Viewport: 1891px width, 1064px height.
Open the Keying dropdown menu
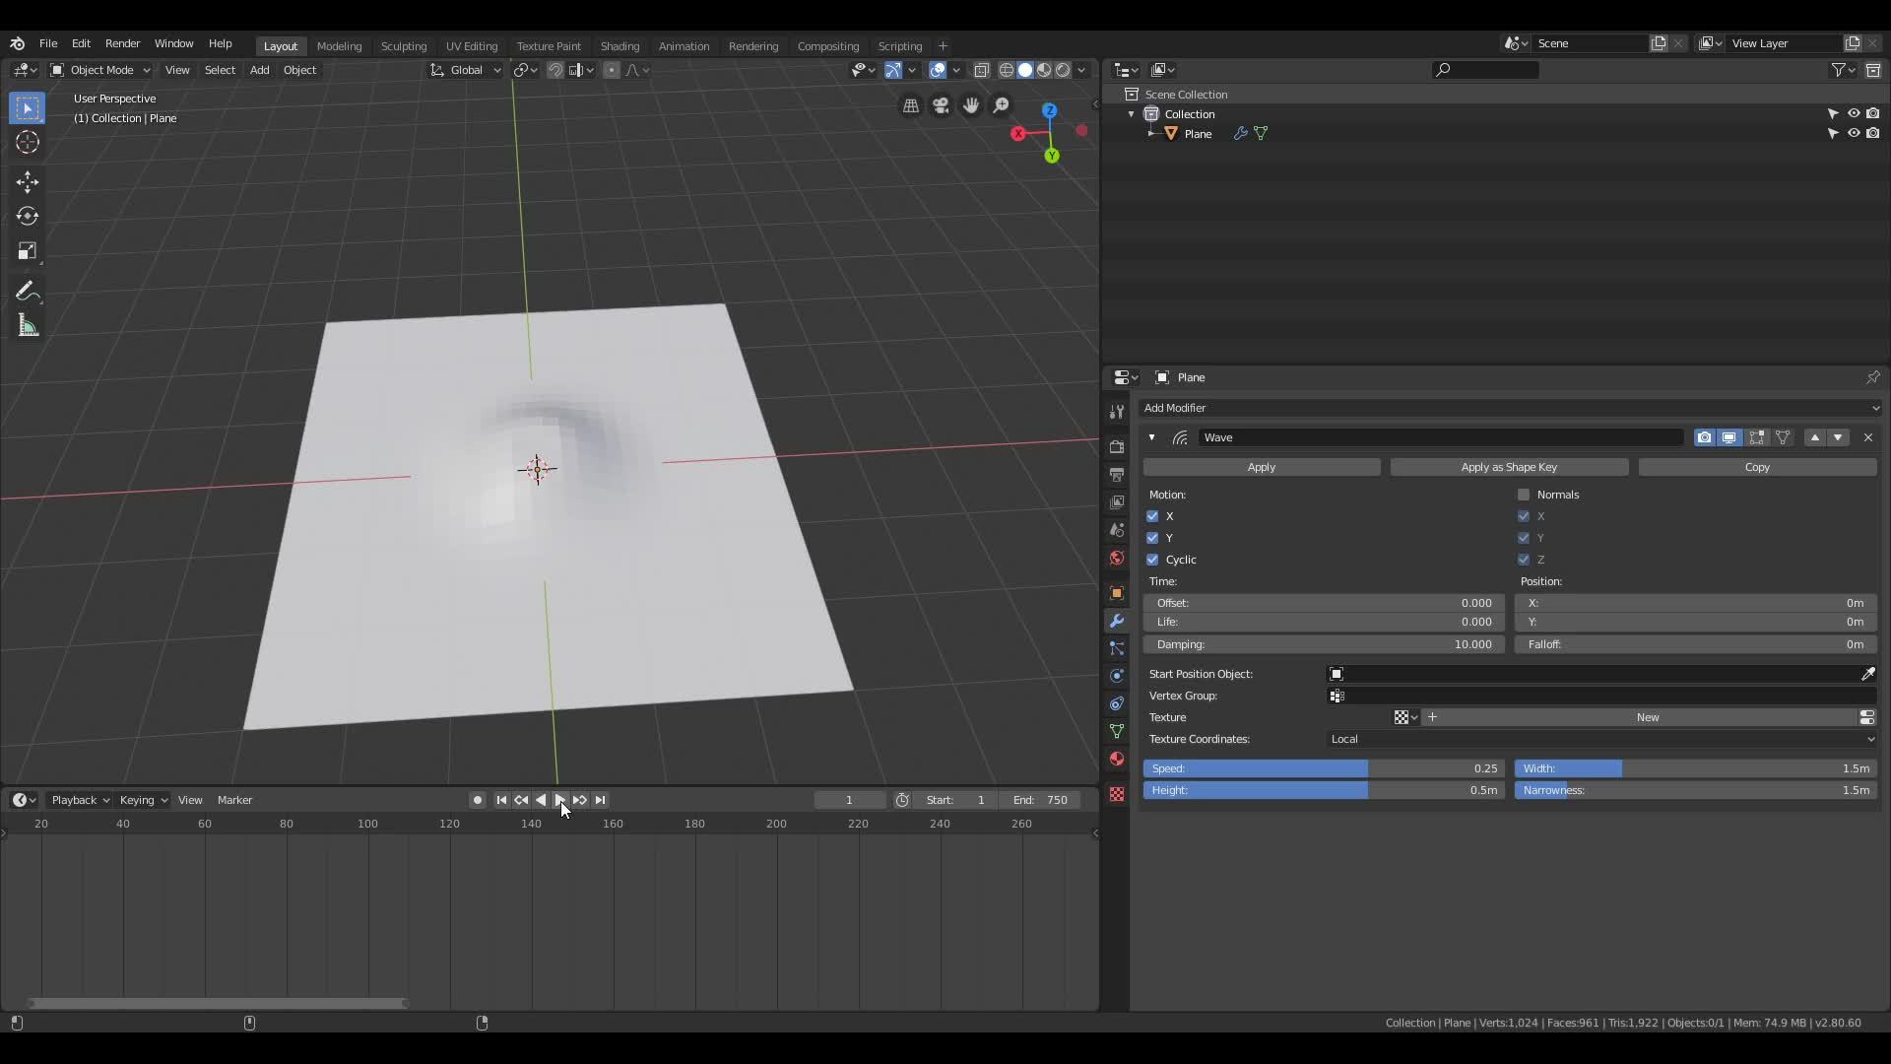click(x=144, y=800)
